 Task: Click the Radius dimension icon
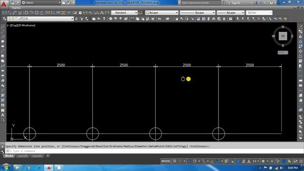(x=26, y=13)
